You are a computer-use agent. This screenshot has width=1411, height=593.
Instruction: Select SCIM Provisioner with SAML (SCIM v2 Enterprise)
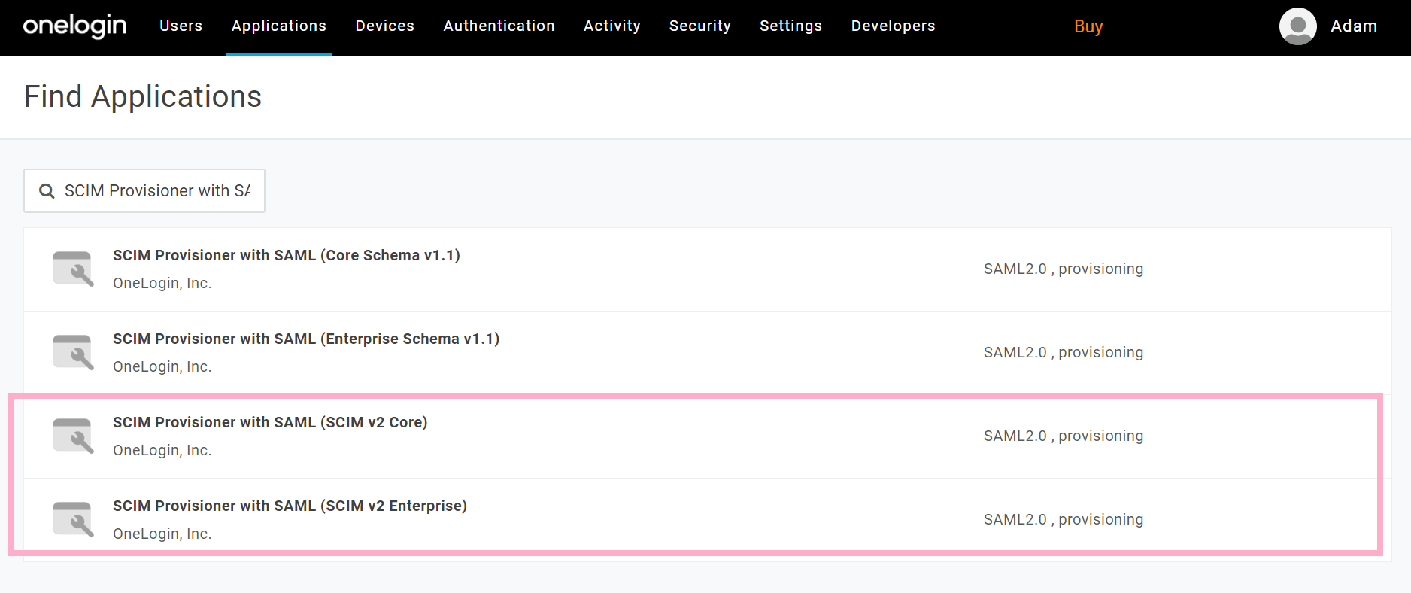(707, 520)
